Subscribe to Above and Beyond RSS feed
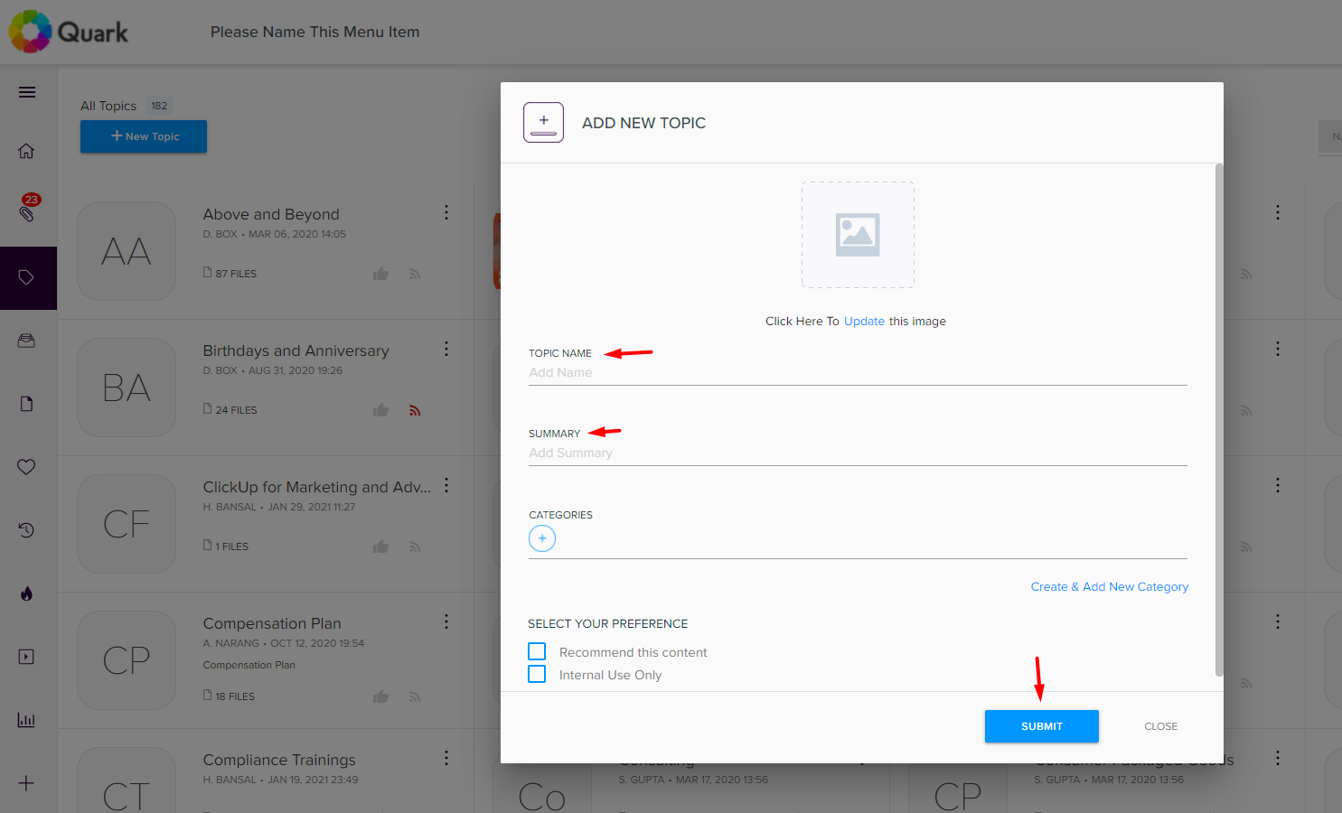This screenshot has height=813, width=1342. 415,274
